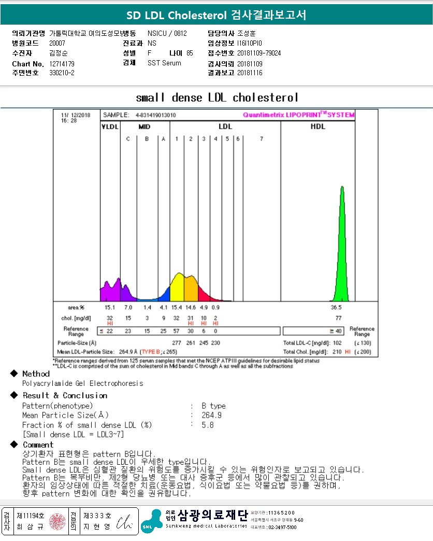Select chart date 11/12/2018

(x=76, y=115)
